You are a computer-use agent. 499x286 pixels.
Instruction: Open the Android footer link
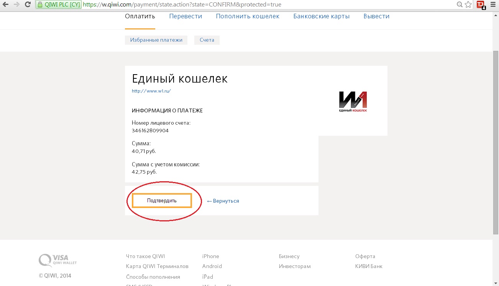pyautogui.click(x=212, y=266)
